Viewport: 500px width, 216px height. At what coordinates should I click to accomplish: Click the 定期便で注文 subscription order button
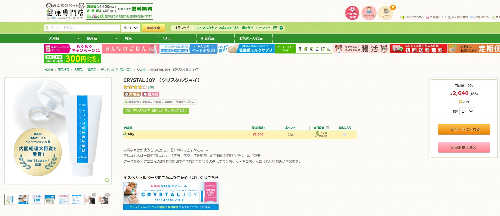click(464, 147)
